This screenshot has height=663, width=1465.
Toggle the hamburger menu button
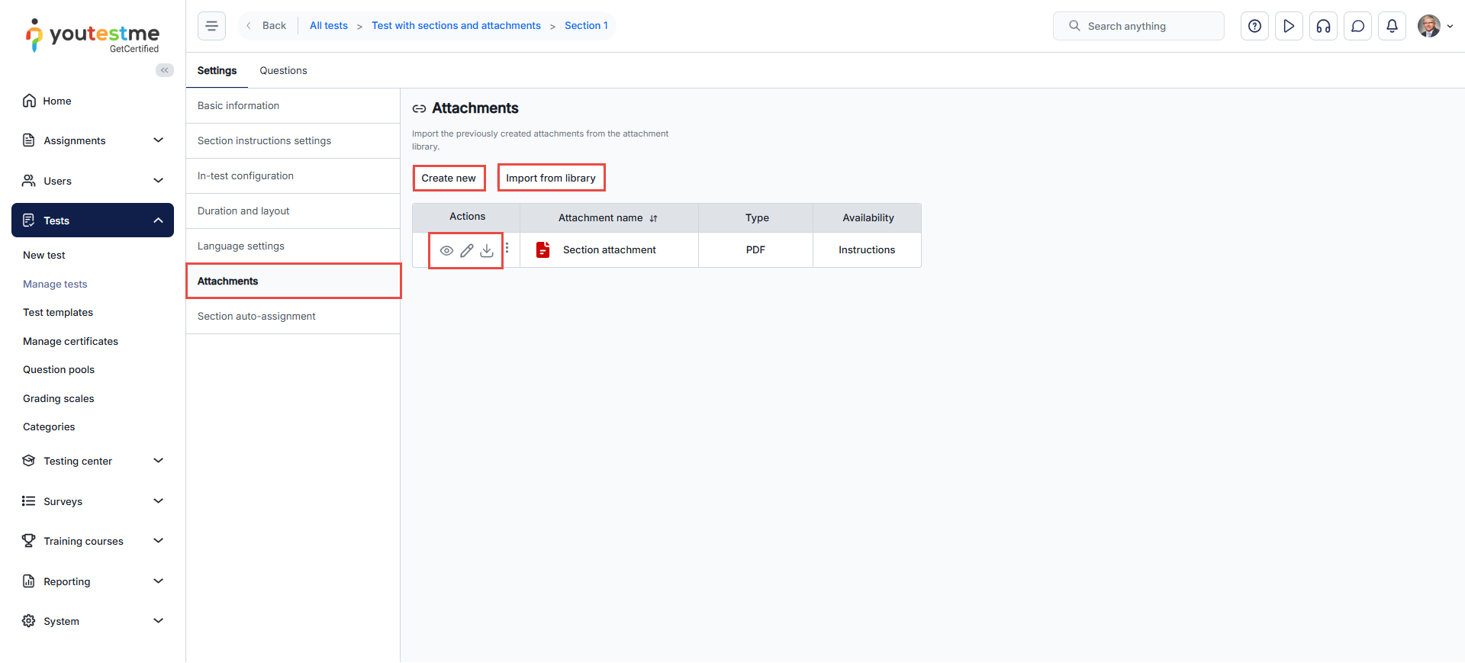(x=211, y=26)
